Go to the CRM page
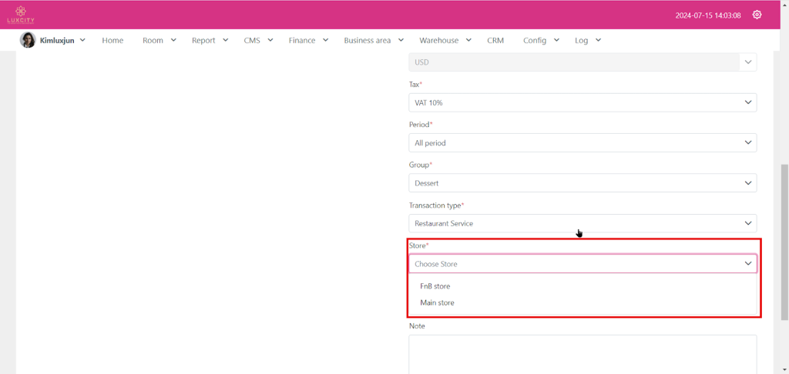Screen dimensions: 789x374 coord(495,40)
